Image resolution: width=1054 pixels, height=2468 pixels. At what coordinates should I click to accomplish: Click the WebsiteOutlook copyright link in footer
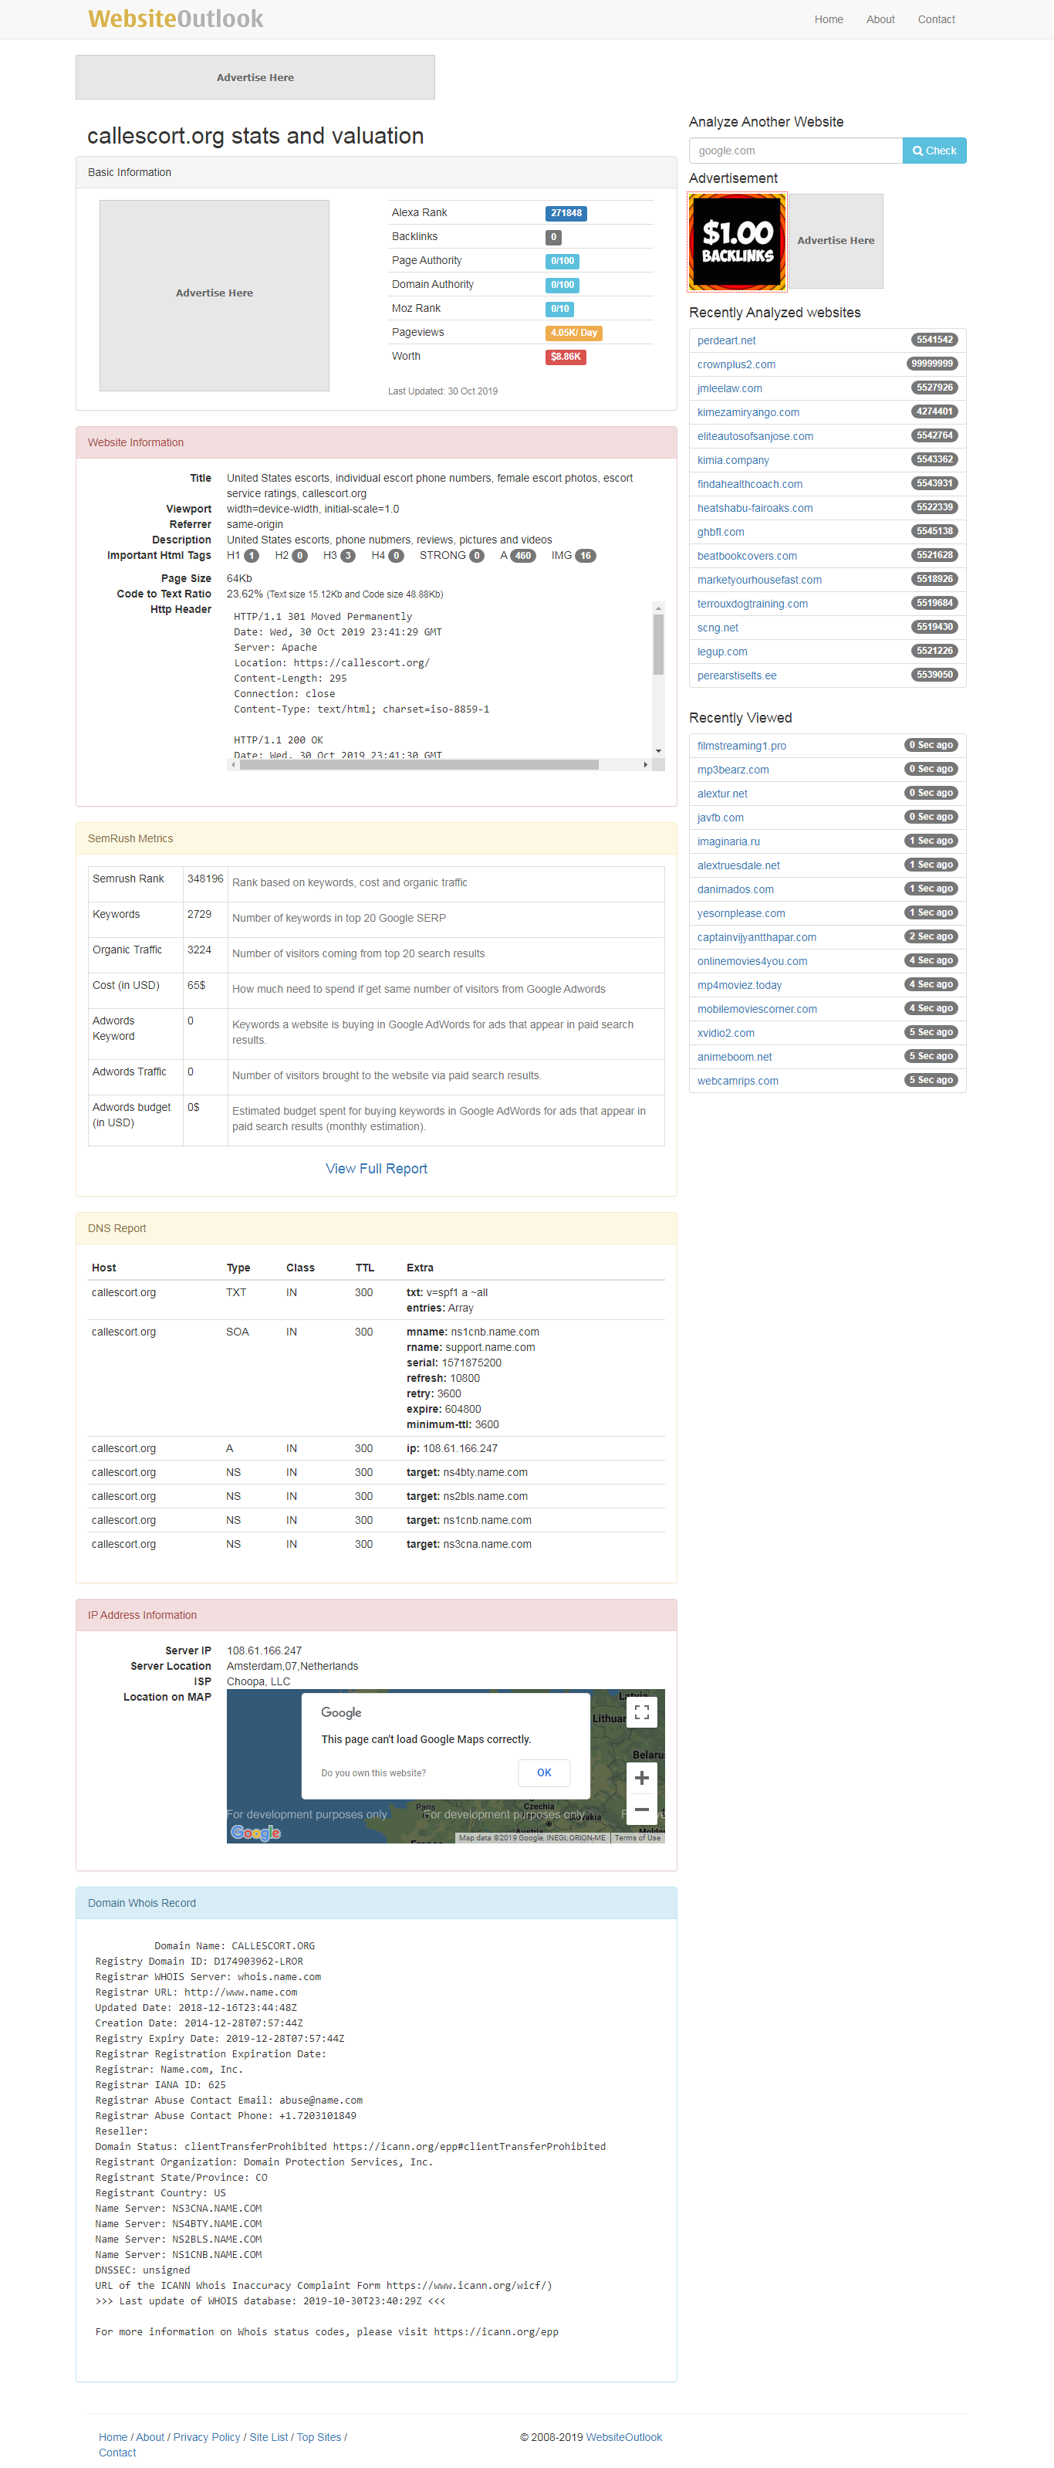(x=623, y=2437)
